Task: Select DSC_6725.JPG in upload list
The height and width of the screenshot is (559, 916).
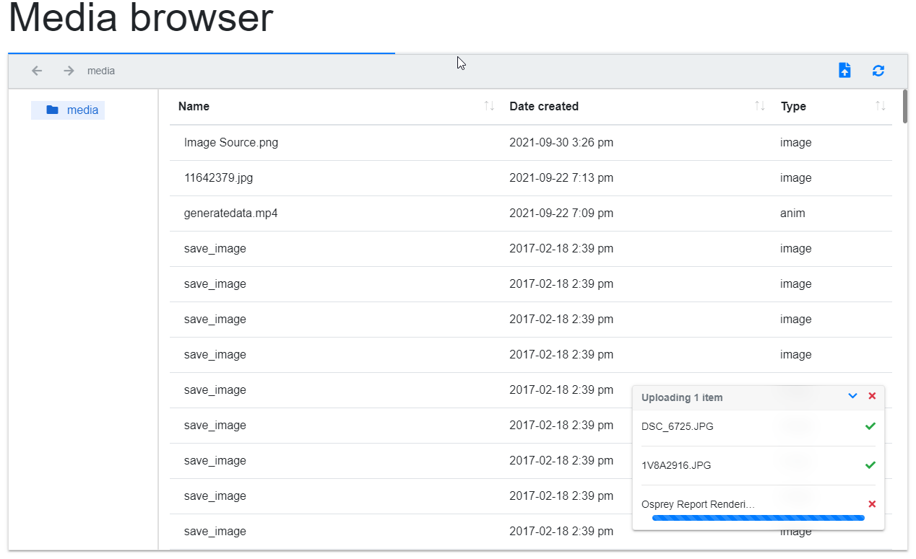Action: pos(678,426)
